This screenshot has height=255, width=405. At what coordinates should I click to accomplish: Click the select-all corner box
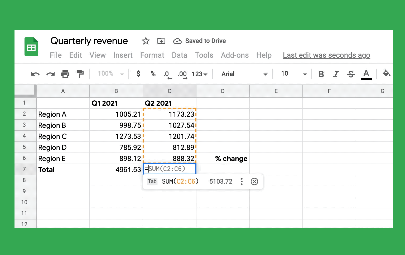(x=25, y=91)
